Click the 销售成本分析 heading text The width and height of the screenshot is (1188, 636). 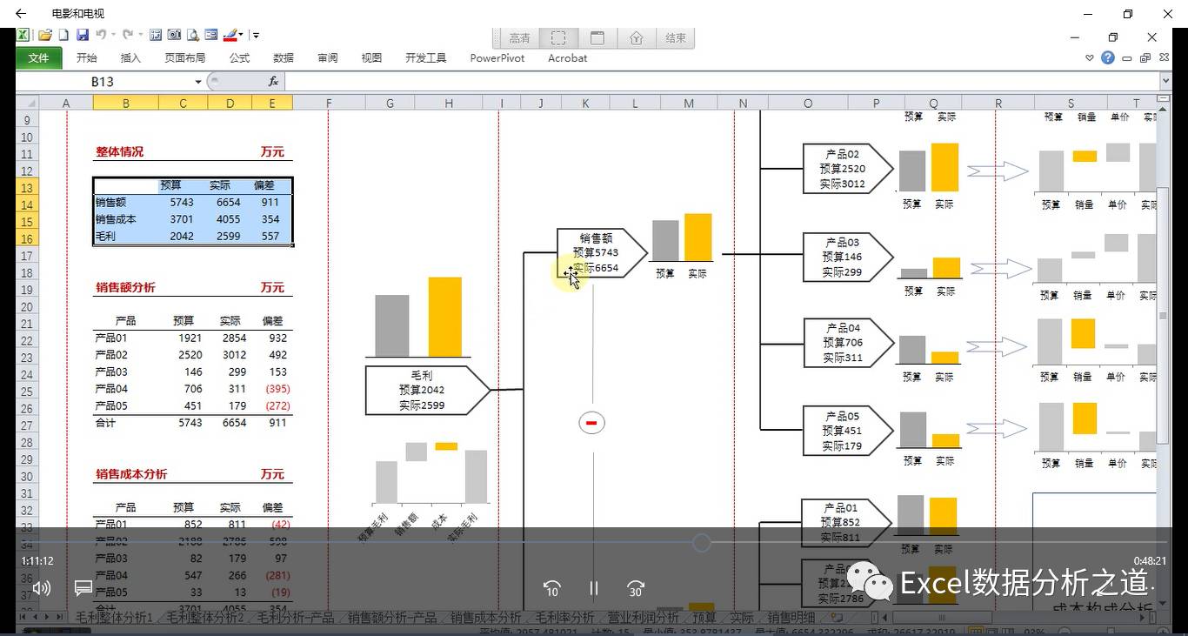[131, 474]
